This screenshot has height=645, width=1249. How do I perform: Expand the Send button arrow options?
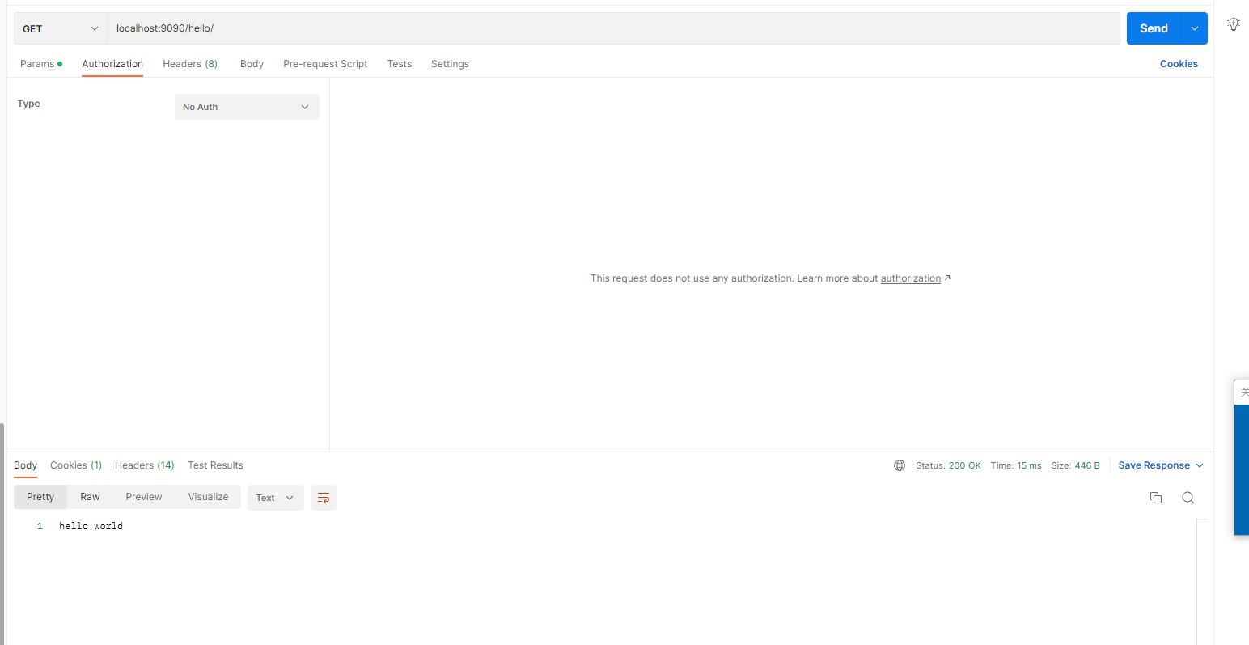(x=1195, y=28)
